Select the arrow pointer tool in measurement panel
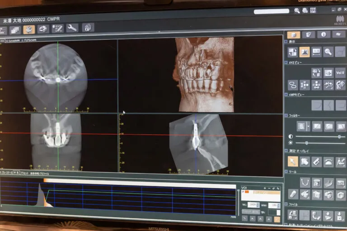 click(293, 162)
